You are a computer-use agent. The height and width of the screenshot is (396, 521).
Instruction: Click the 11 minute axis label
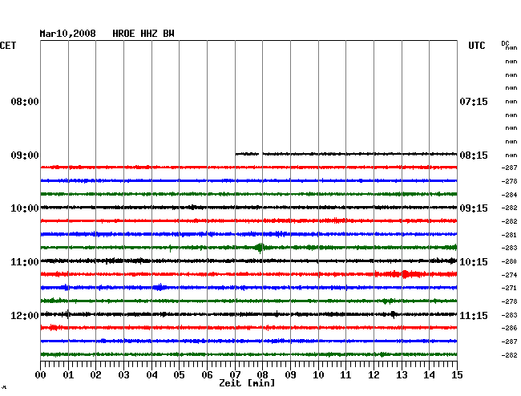345,374
